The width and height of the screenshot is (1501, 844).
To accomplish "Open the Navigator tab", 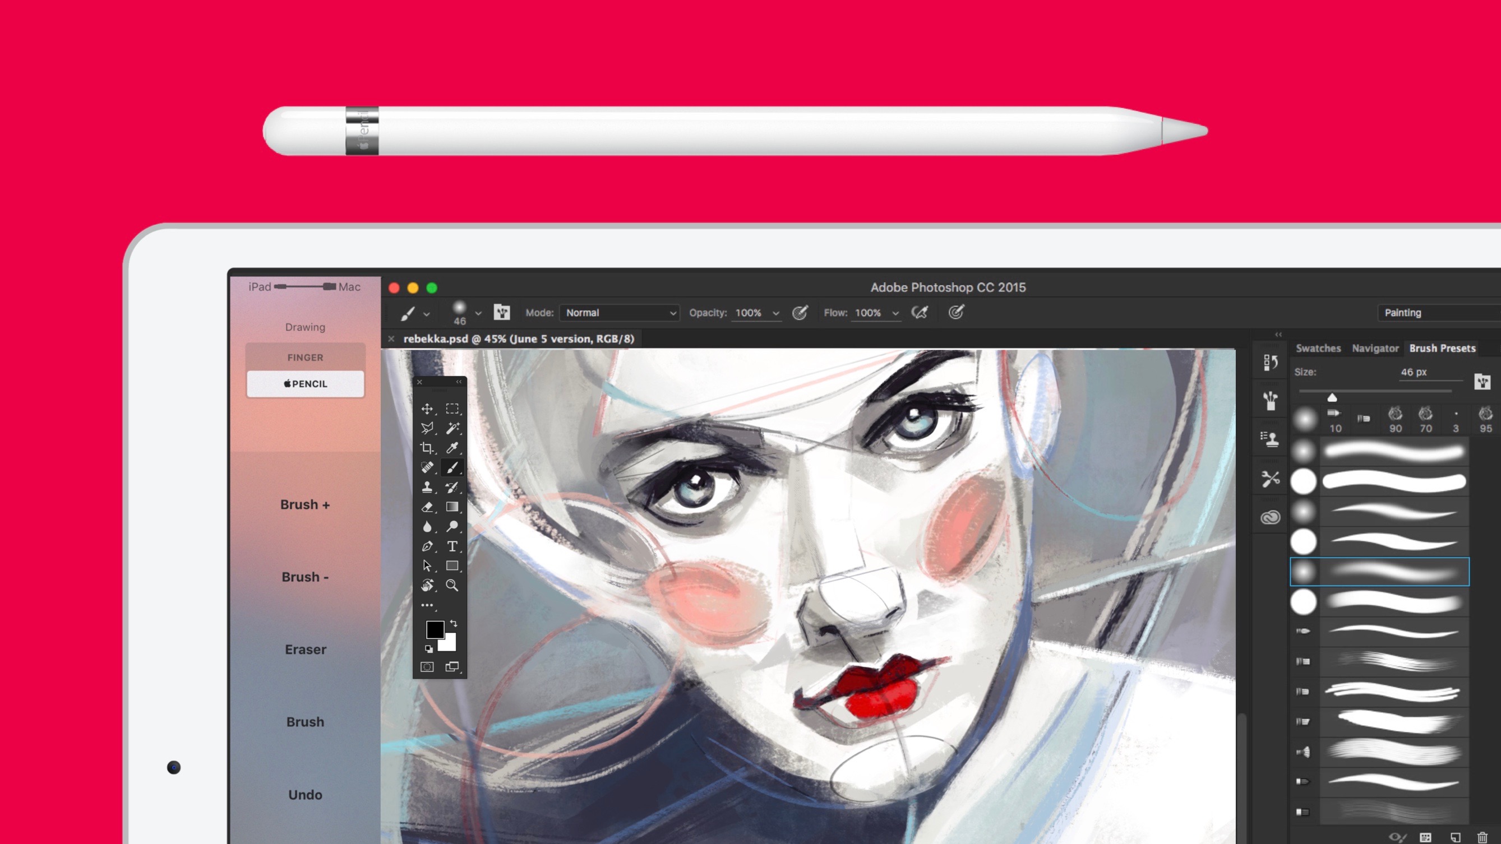I will tap(1375, 349).
